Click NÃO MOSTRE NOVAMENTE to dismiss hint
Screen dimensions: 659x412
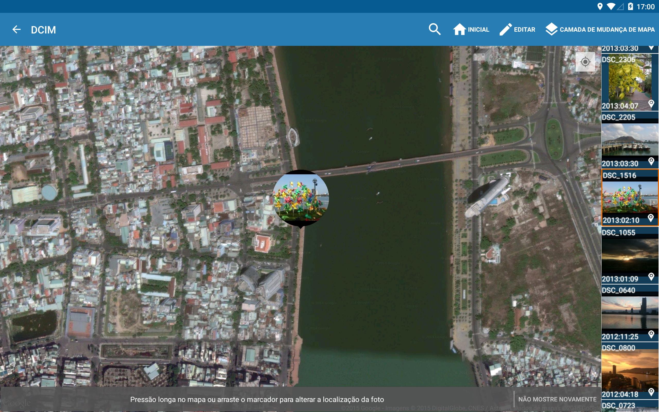[x=557, y=399]
